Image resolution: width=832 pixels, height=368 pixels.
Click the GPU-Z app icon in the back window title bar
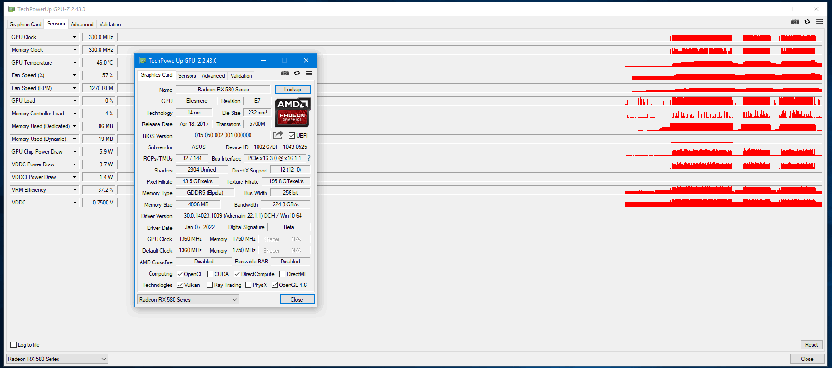(x=11, y=9)
